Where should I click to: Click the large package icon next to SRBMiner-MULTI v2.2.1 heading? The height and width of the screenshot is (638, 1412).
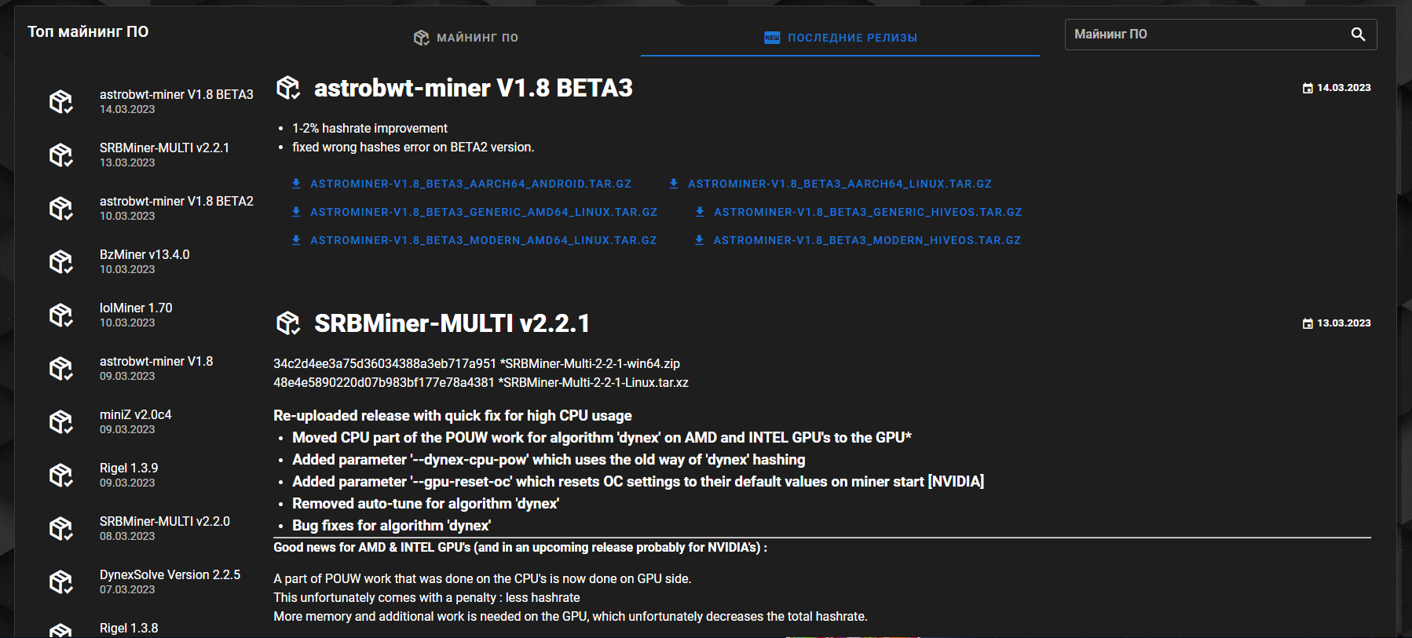click(x=288, y=323)
